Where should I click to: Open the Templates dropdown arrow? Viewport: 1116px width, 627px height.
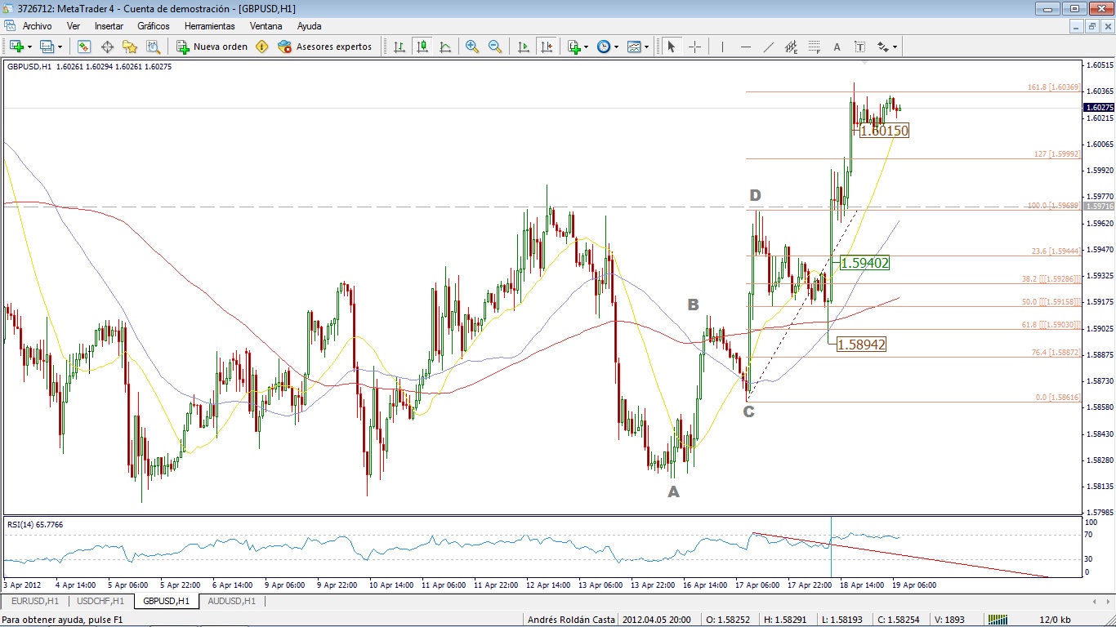click(x=647, y=47)
